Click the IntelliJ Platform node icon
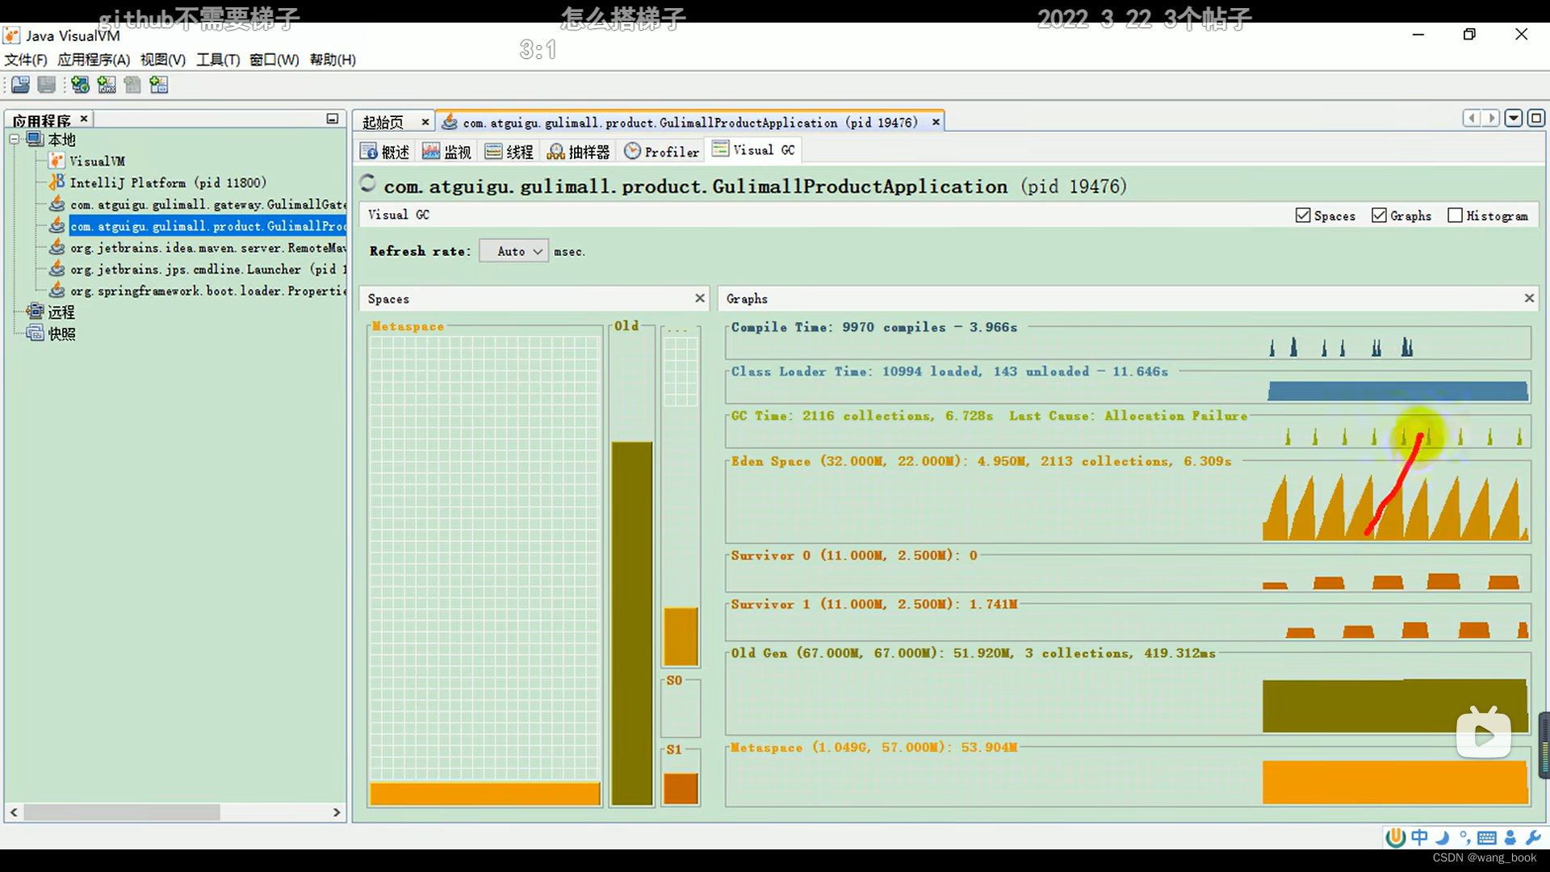 point(57,182)
